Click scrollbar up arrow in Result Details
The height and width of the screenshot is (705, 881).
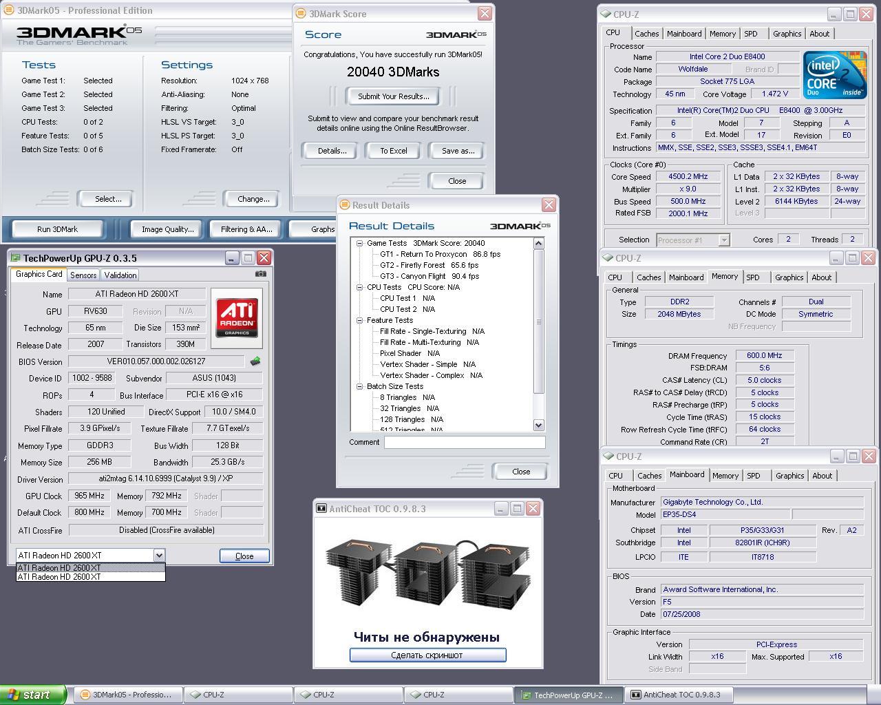pos(538,243)
